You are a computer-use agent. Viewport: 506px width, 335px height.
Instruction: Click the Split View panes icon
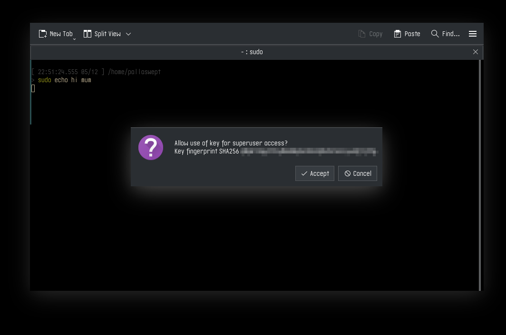(x=87, y=34)
